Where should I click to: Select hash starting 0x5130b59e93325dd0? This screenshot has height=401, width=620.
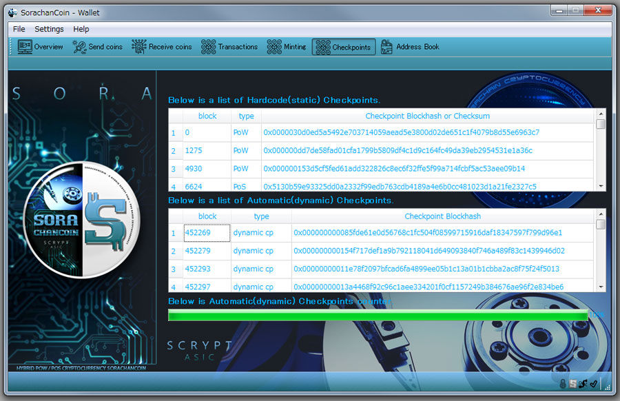[427, 185]
